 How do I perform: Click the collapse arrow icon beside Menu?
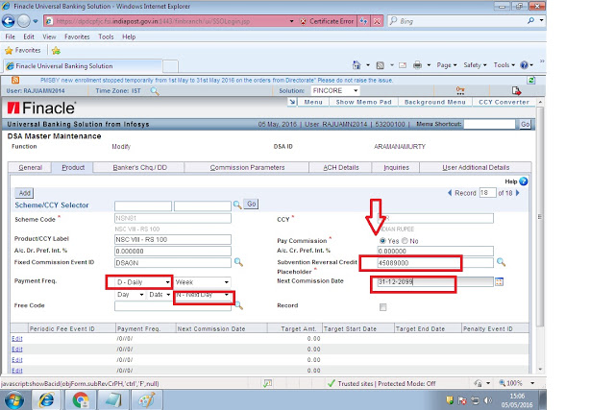[x=292, y=102]
